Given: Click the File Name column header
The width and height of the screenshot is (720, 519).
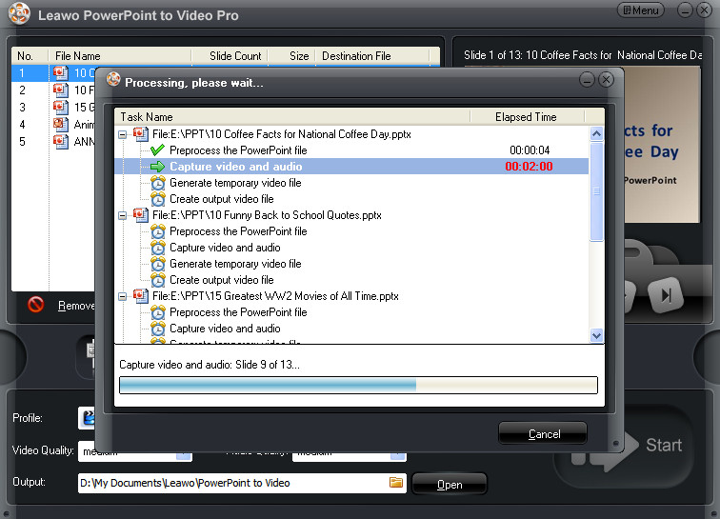Looking at the screenshot, I should 120,56.
